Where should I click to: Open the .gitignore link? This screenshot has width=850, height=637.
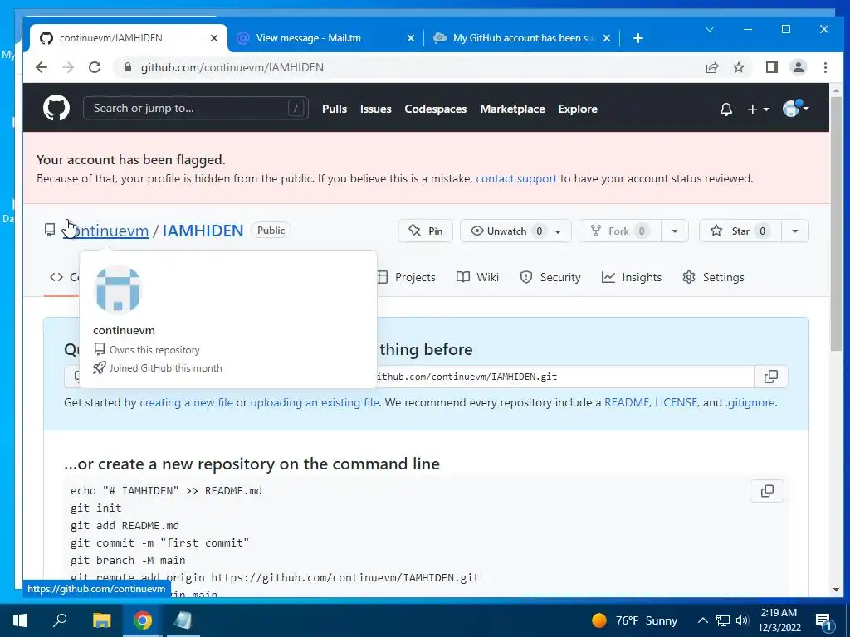coord(750,402)
